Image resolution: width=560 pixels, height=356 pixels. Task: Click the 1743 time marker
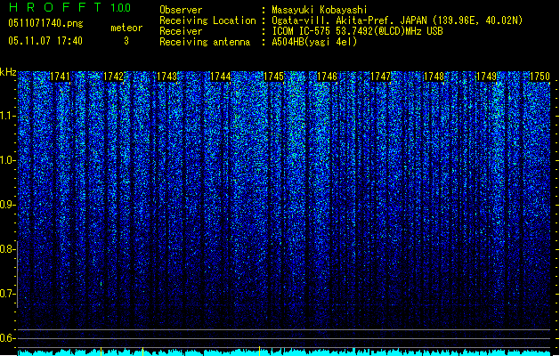coord(167,77)
